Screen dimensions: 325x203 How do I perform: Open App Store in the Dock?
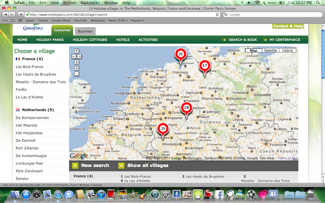(x=26, y=195)
